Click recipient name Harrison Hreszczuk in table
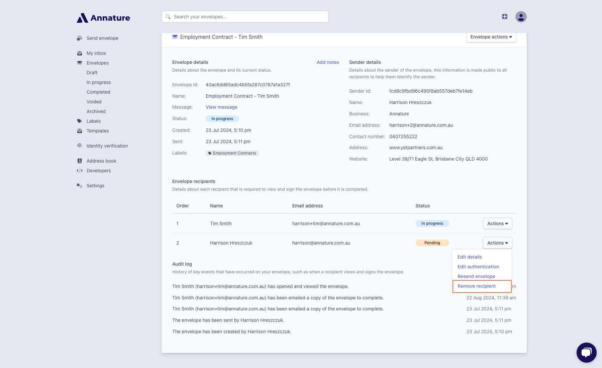The image size is (602, 368). pos(231,243)
